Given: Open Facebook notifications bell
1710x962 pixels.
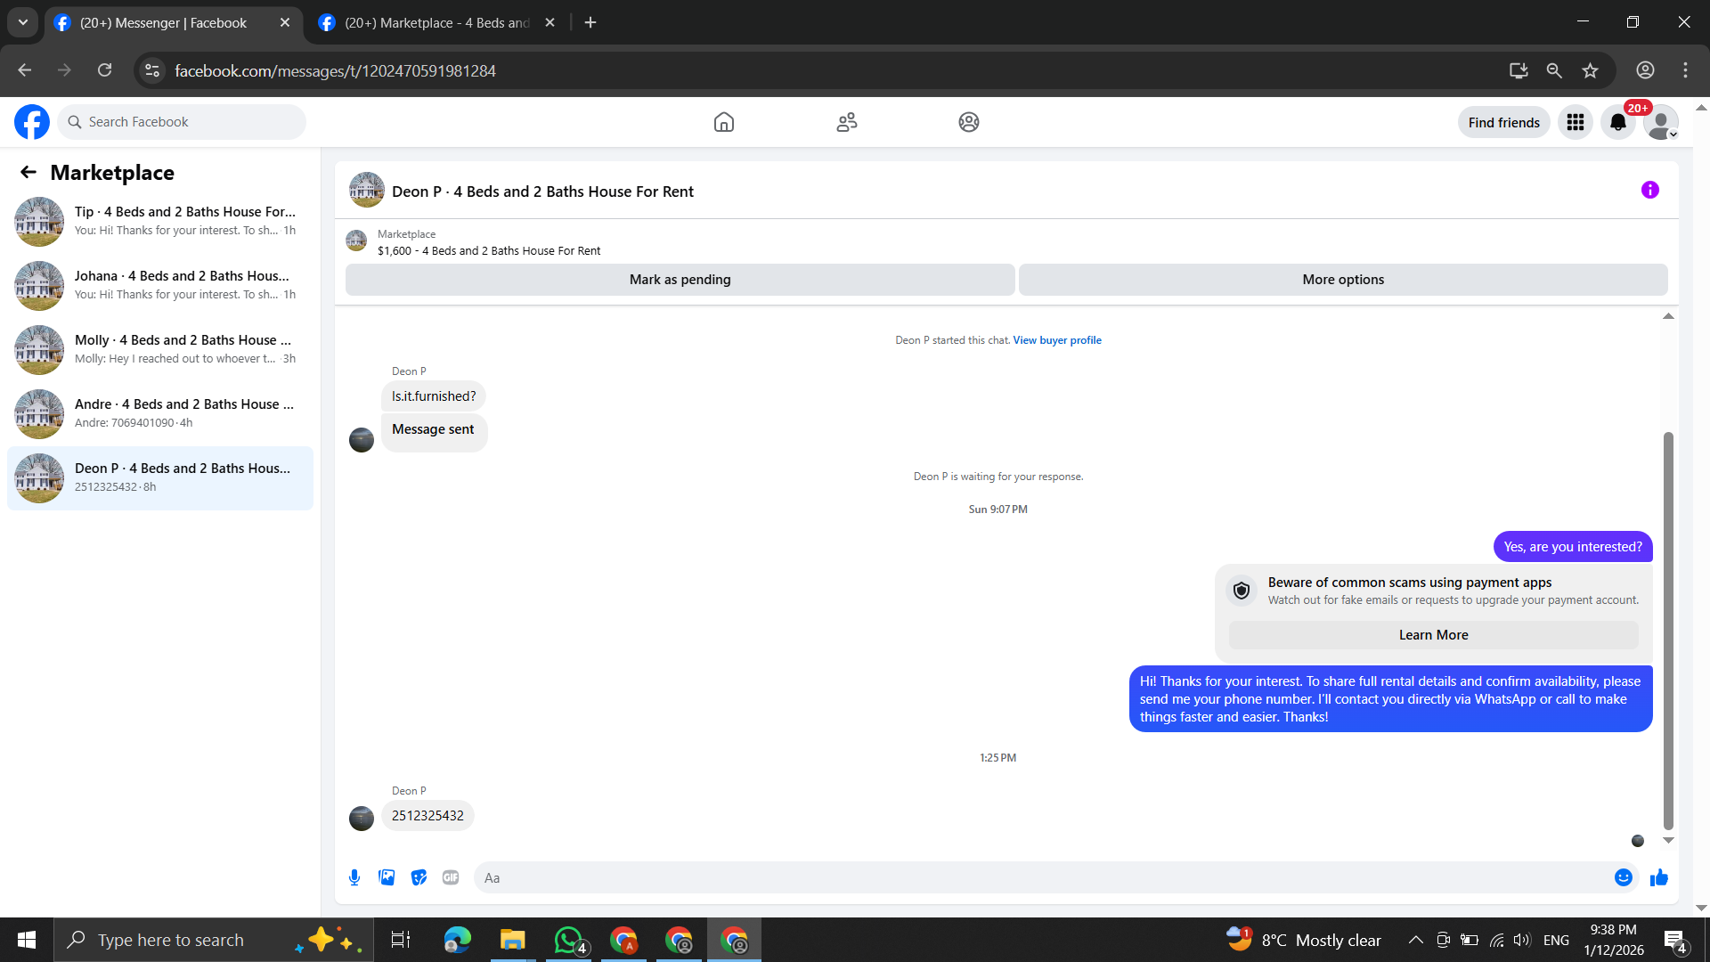Looking at the screenshot, I should 1617,122.
